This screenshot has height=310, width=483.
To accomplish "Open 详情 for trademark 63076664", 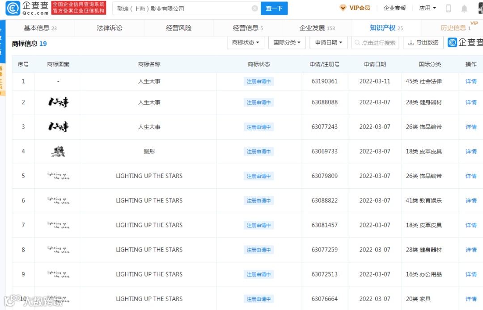I will click(471, 299).
